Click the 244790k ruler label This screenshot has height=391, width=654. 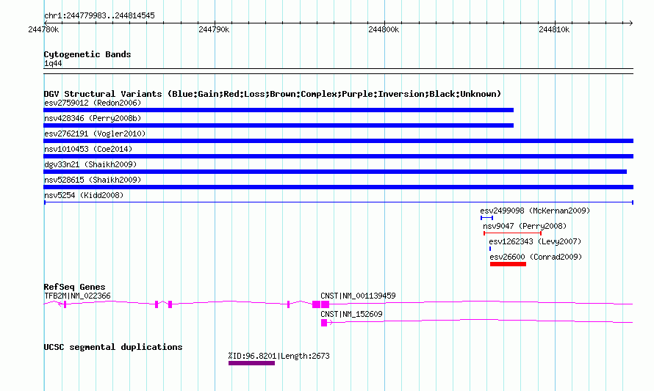pyautogui.click(x=214, y=29)
